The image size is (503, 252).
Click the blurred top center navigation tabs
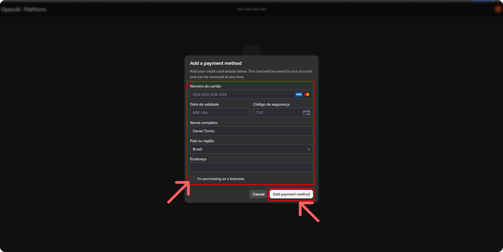[x=251, y=9]
